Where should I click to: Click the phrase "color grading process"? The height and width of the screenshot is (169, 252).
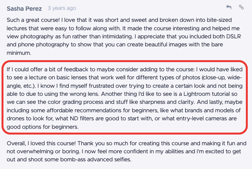pyautogui.click(x=78, y=102)
